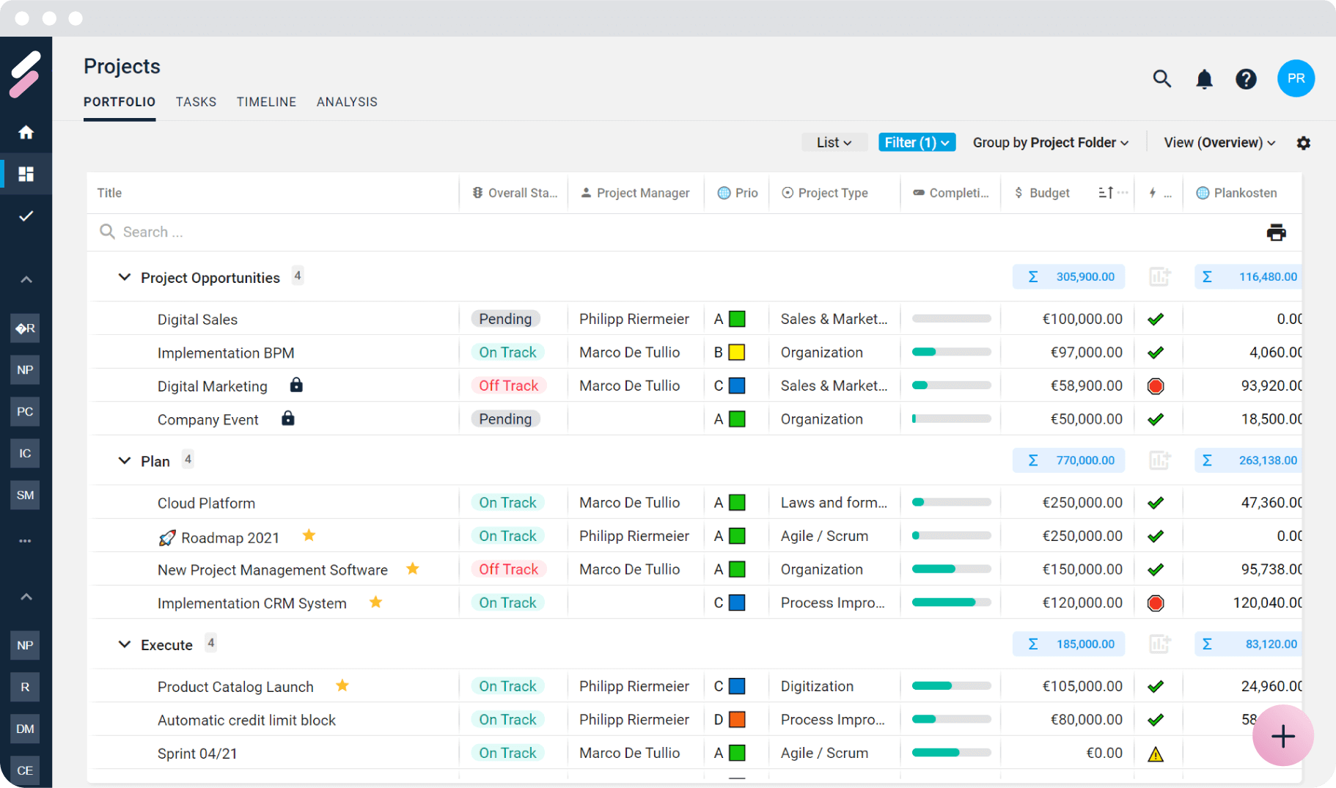Open the help question mark icon
Screen dimensions: 1336x788
tap(1246, 78)
